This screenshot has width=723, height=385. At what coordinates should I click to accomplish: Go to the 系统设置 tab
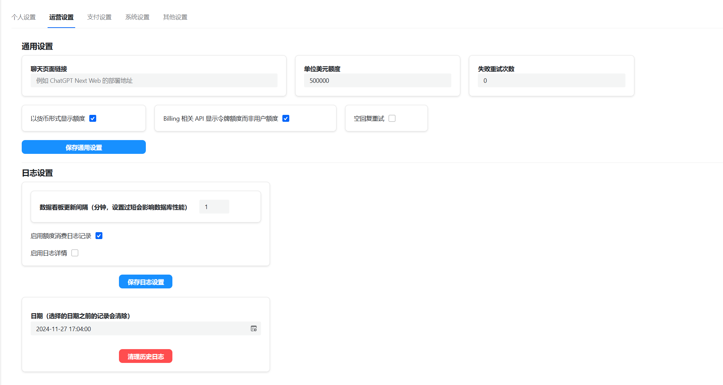(x=137, y=17)
